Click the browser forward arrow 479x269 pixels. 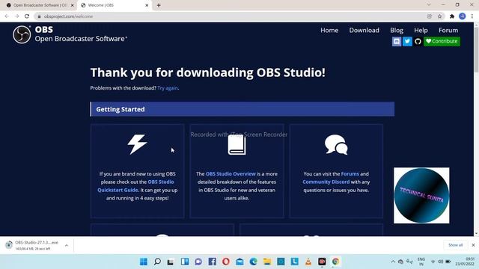(x=16, y=16)
